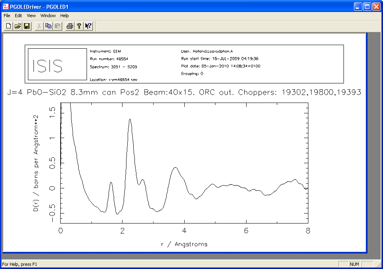Click the New document toolbar icon

(8, 26)
